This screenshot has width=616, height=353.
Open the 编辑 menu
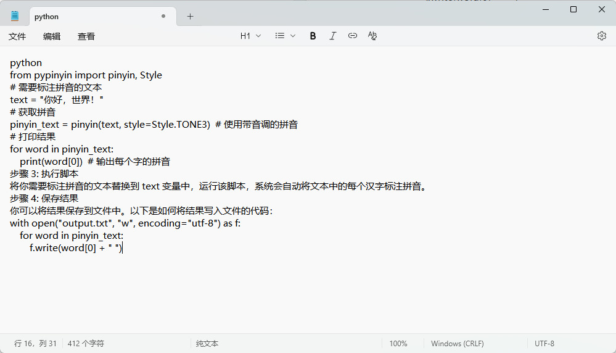coord(52,36)
